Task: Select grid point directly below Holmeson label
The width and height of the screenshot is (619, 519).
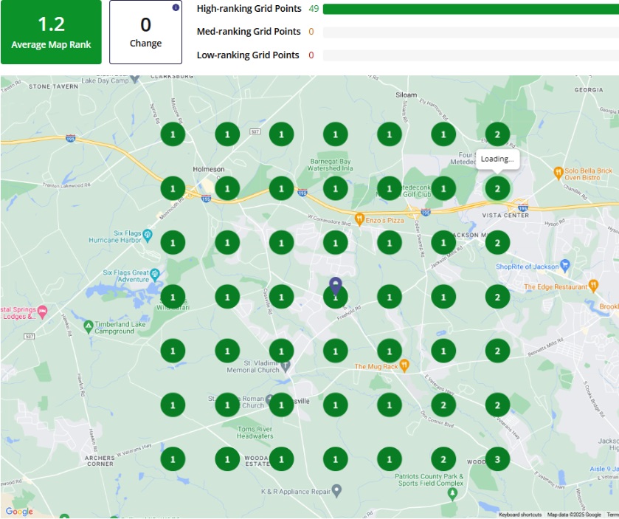Action: pos(227,189)
